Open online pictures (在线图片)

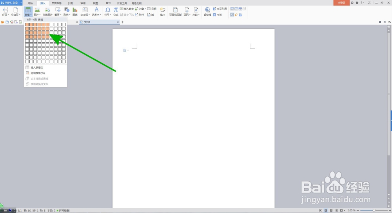47,11
